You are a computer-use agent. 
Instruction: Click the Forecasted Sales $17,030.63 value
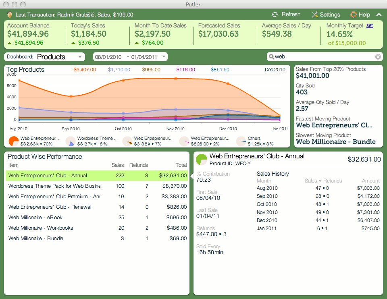(x=218, y=34)
